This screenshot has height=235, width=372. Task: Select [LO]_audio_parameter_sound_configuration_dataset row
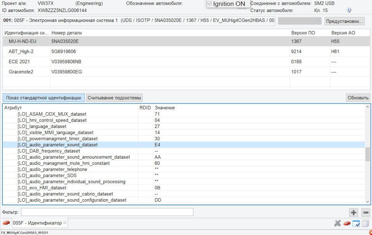pos(184,200)
